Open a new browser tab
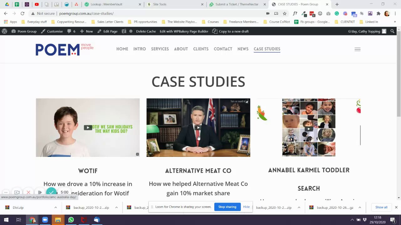This screenshot has height=225, width=401. click(x=337, y=4)
